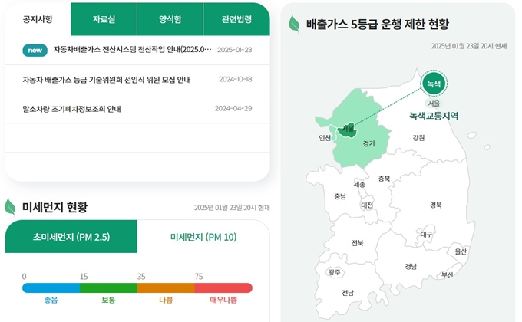522x322 pixels.
Task: Select 인천 region on the map
Action: (x=325, y=137)
